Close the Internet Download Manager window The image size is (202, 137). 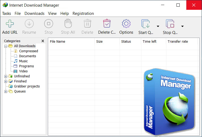(194, 5)
